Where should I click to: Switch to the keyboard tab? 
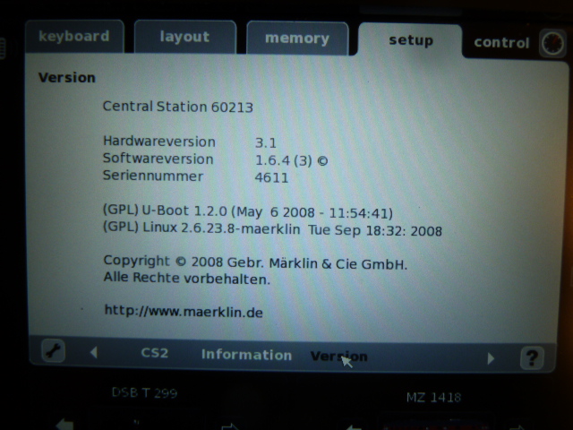point(74,37)
